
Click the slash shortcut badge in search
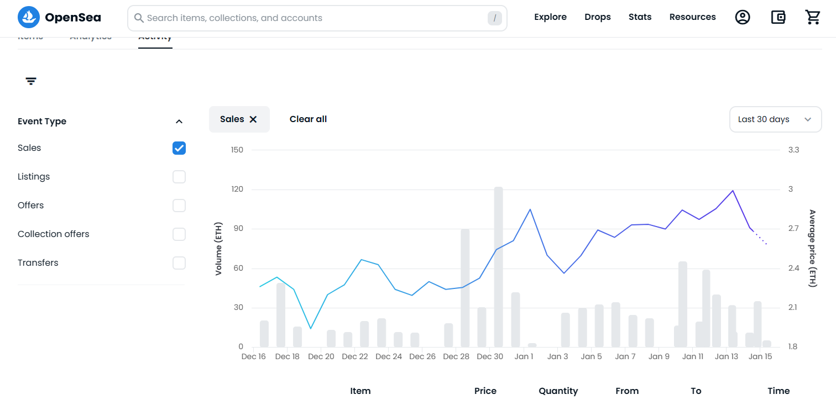pos(494,18)
